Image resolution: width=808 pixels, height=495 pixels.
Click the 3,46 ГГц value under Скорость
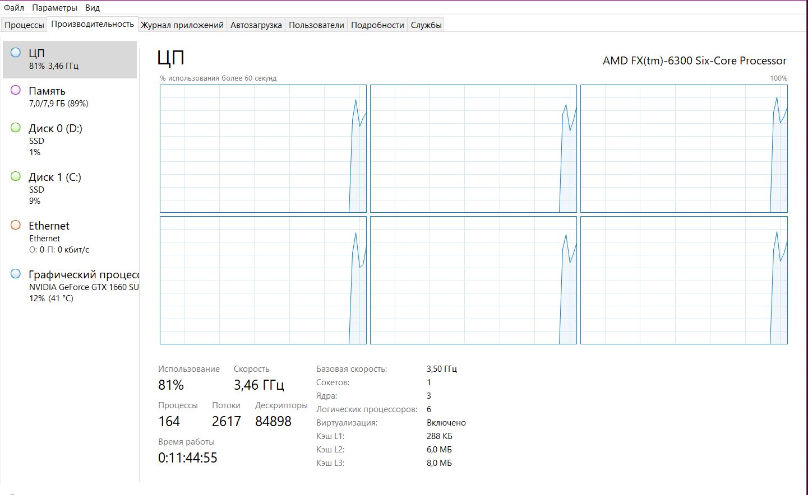tap(259, 385)
